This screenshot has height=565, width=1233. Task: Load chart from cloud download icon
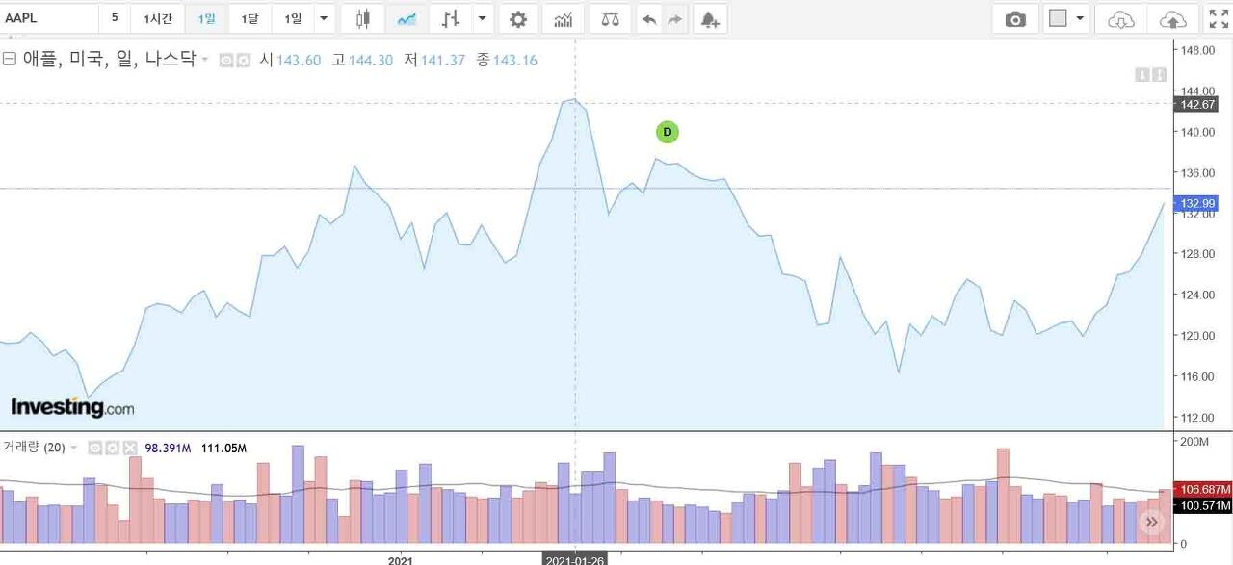[x=1121, y=18]
